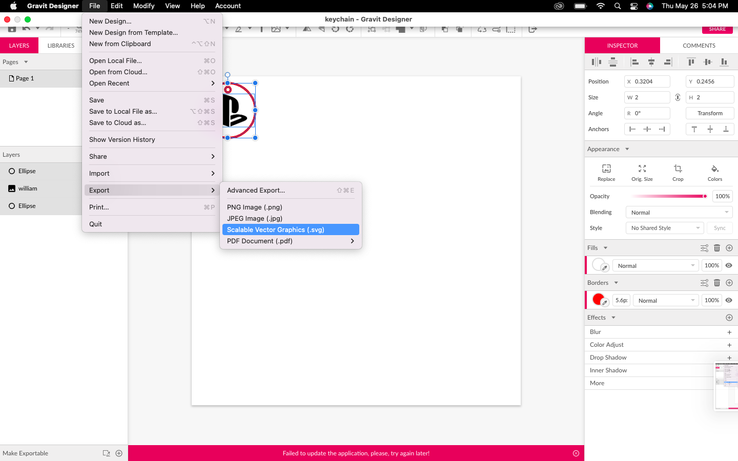Add a new fill with plus icon
Screen dimensions: 738x461
coord(729,248)
